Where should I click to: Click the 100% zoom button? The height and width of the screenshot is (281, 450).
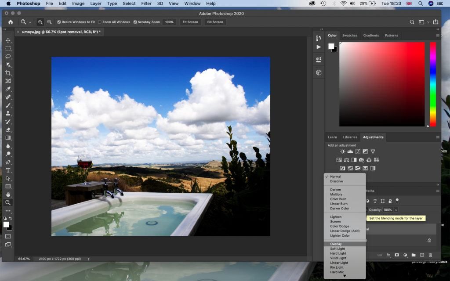click(169, 22)
